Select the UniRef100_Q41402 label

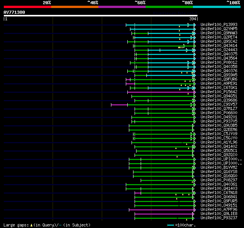pos(219,147)
